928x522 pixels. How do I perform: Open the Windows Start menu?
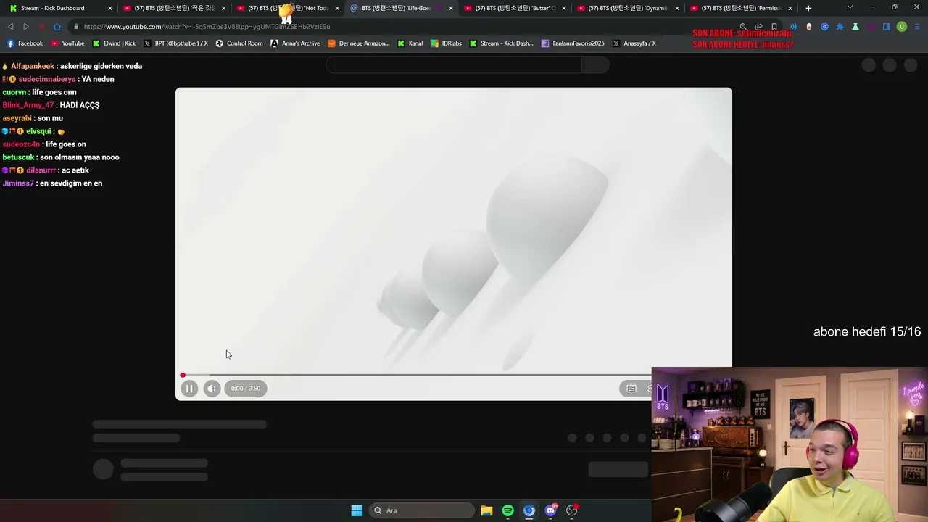pyautogui.click(x=357, y=510)
